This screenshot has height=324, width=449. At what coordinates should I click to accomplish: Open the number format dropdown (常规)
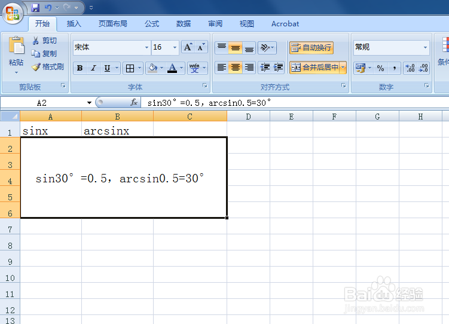[425, 47]
